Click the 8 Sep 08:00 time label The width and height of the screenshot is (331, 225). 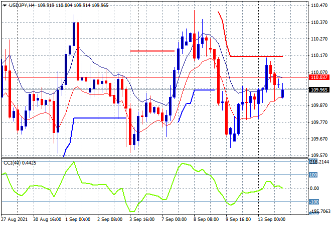(x=206, y=219)
